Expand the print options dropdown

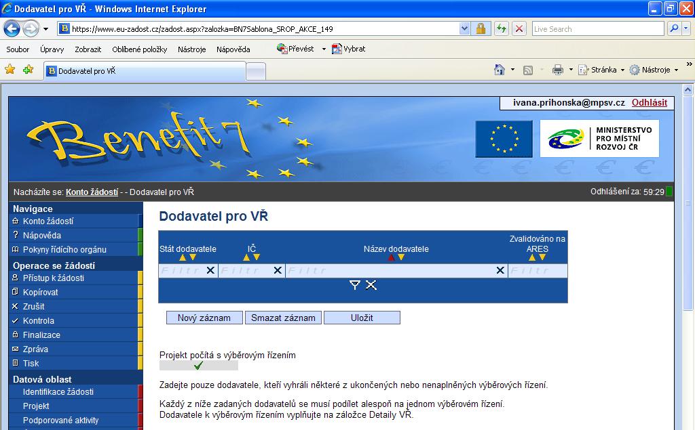coord(571,70)
